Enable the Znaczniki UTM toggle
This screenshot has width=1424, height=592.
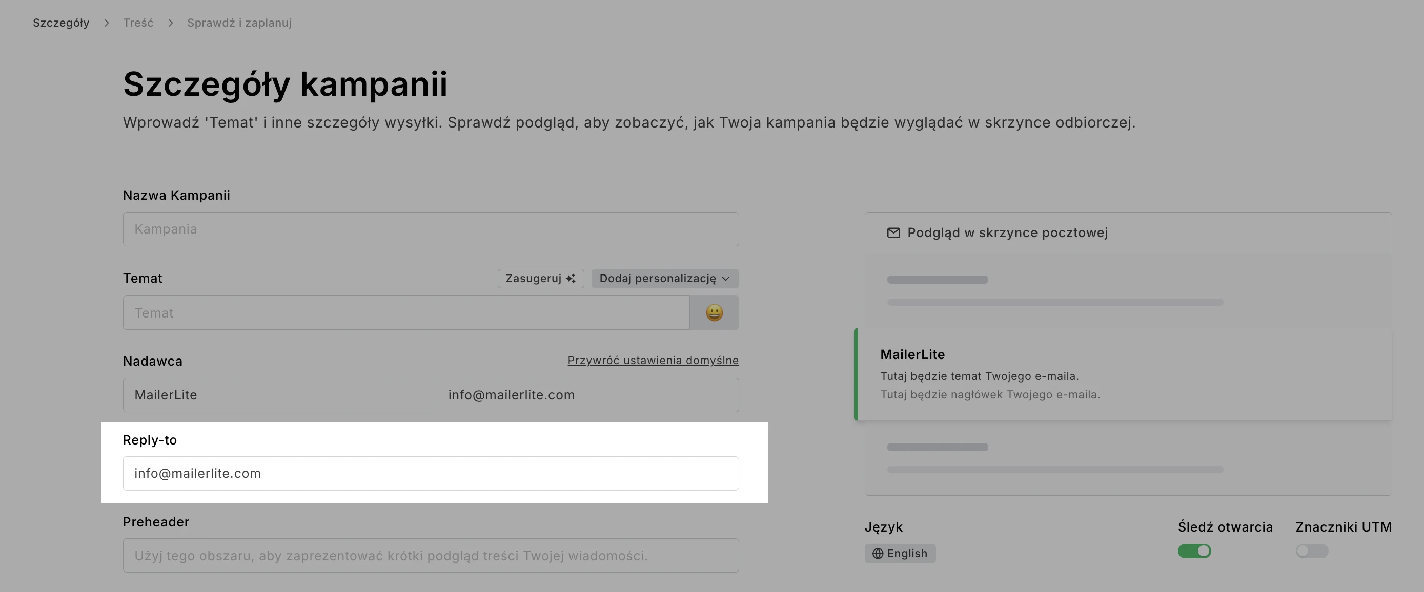(x=1311, y=551)
